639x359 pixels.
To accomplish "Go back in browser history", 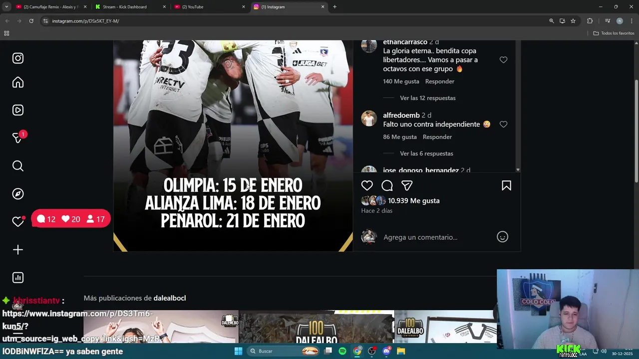I will 7,21.
